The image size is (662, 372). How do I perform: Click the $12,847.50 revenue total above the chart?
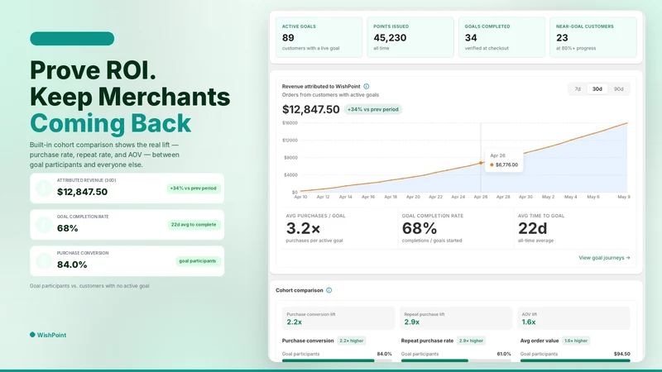click(x=311, y=110)
